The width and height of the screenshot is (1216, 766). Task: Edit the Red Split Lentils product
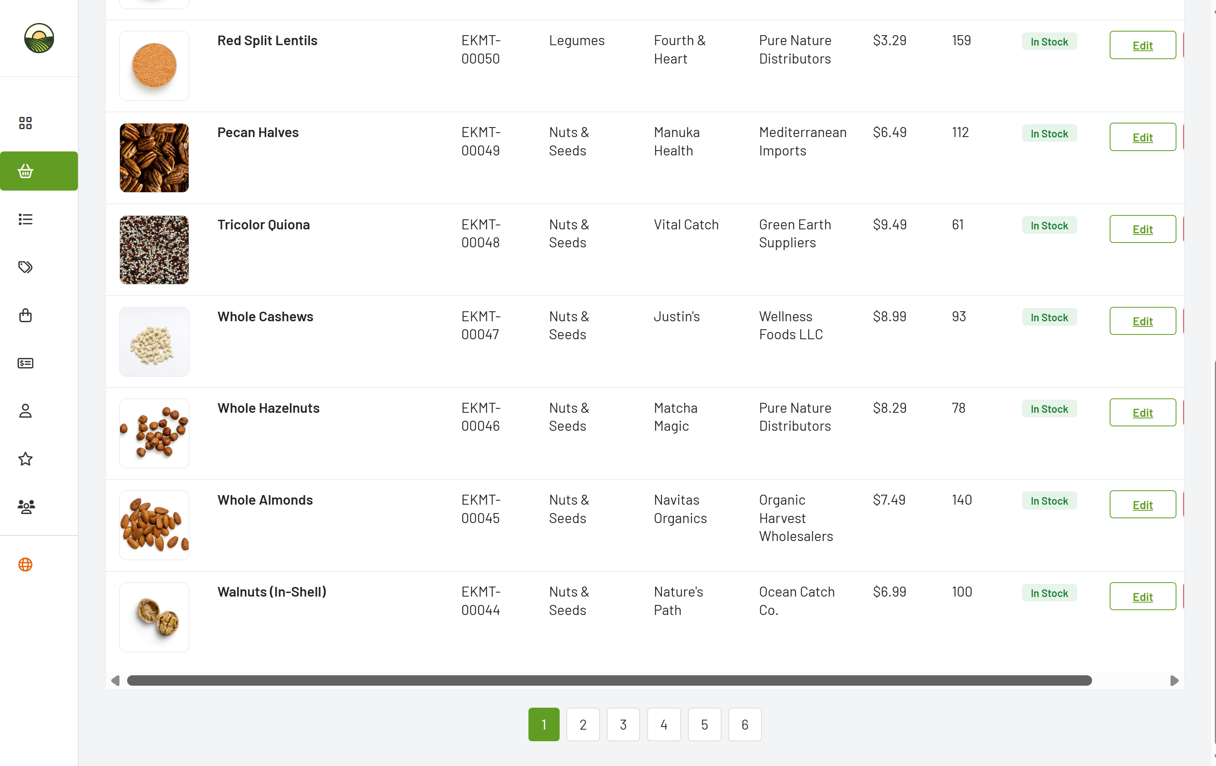coord(1142,45)
